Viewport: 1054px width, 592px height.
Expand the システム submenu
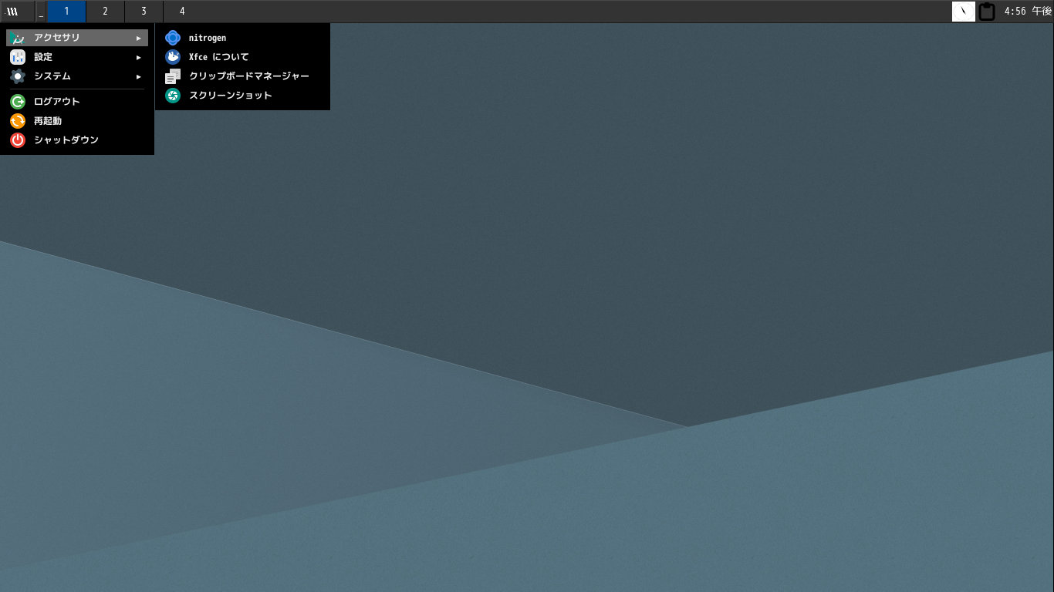click(x=77, y=76)
